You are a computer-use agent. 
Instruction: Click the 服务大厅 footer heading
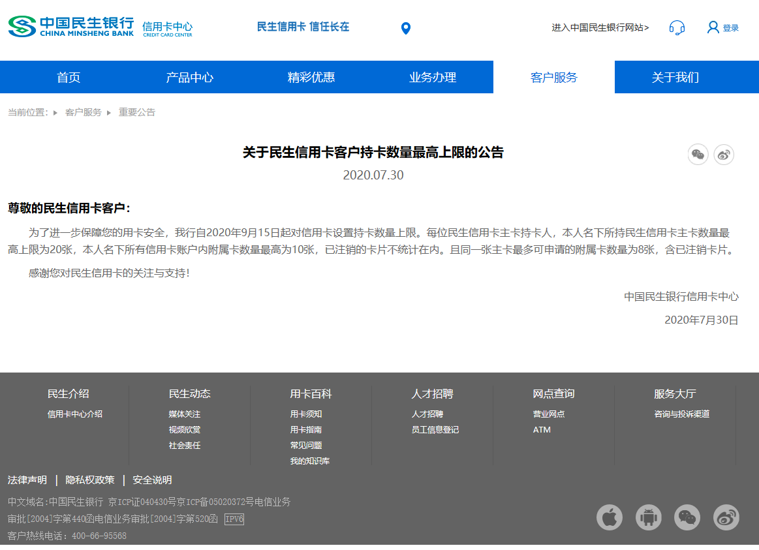click(675, 394)
